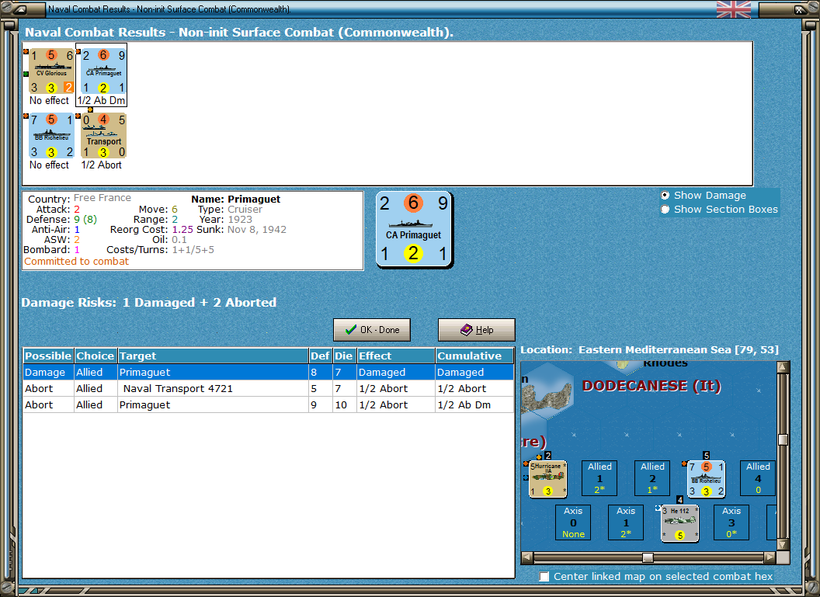The width and height of the screenshot is (820, 597).
Task: Click the Axis 0 None section box
Action: (x=573, y=522)
